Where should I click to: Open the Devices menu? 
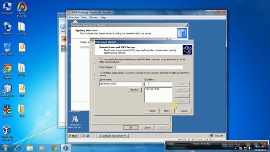pyautogui.click(x=93, y=17)
